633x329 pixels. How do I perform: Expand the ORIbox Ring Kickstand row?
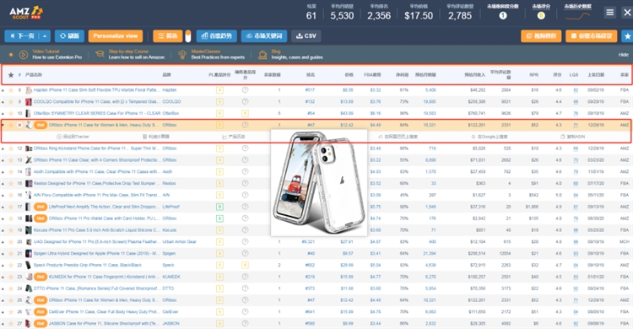[3, 148]
